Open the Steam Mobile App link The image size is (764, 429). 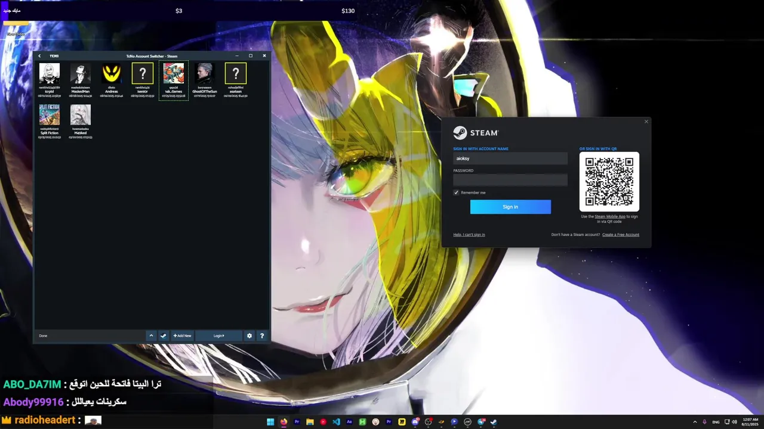point(610,216)
